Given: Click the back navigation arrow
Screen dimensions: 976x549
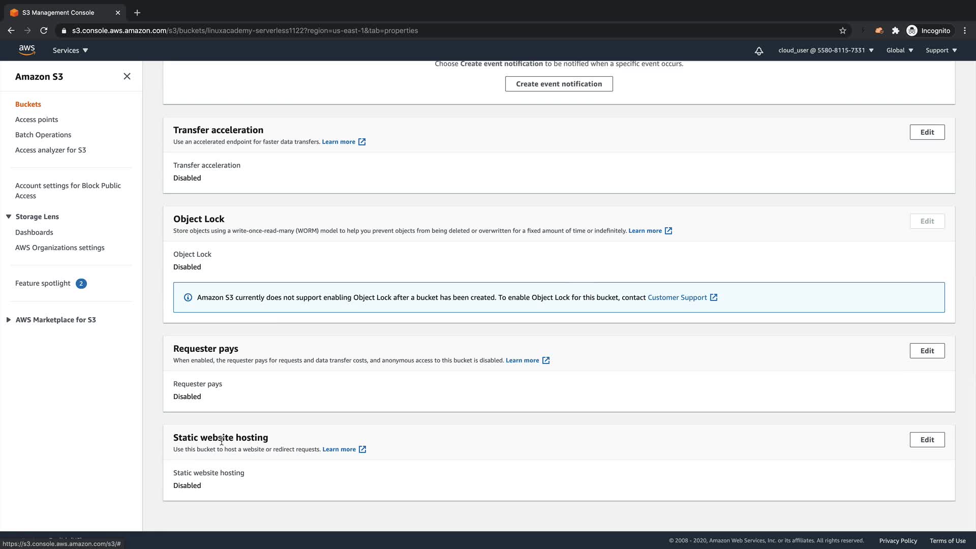Looking at the screenshot, I should click(x=11, y=30).
